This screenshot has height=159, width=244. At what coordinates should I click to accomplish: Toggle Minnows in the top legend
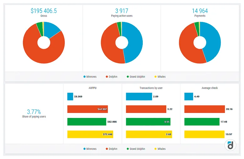pos(90,77)
